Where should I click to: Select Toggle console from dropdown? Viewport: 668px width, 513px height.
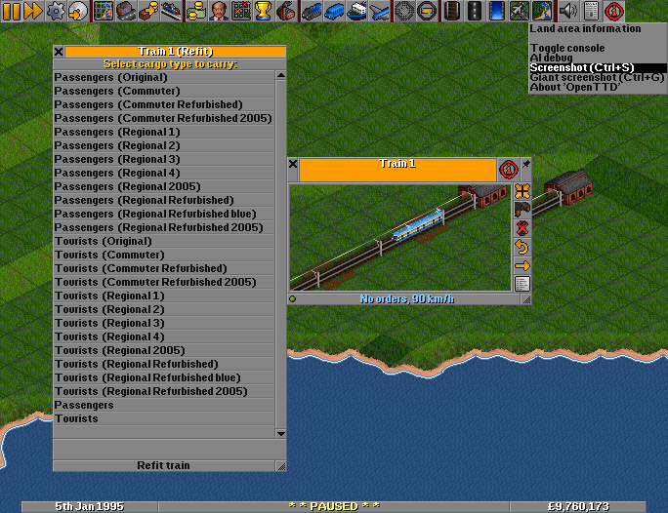598,48
